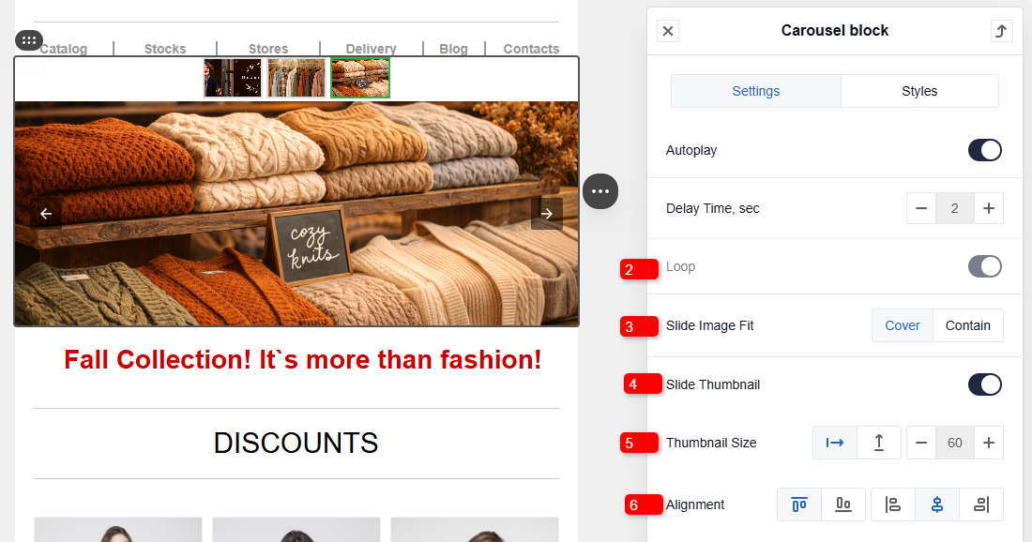This screenshot has height=542, width=1032.
Task: Click the Thumbnail Size value field
Action: (954, 443)
